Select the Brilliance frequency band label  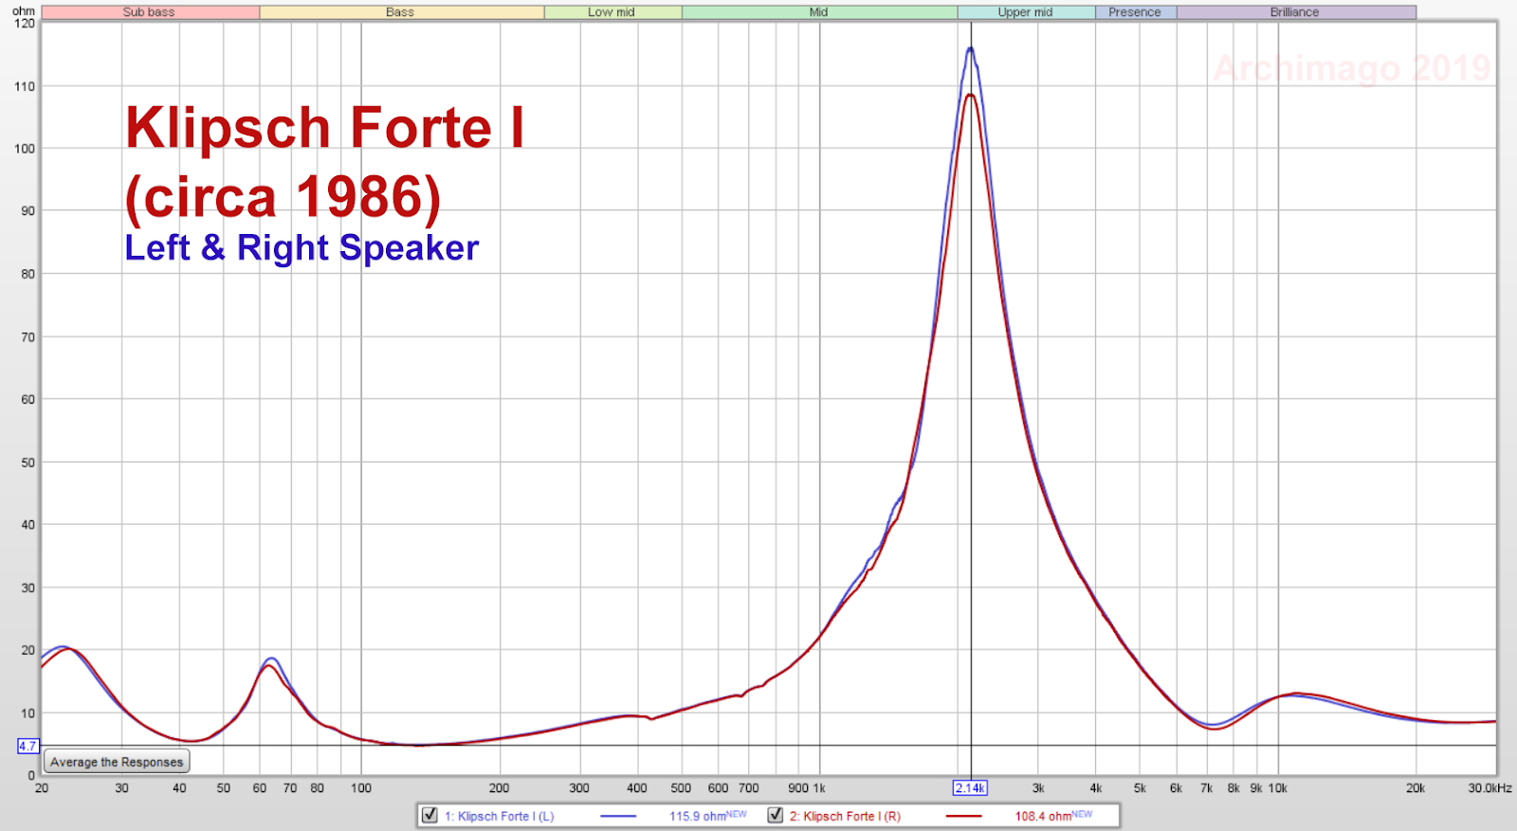coord(1296,12)
